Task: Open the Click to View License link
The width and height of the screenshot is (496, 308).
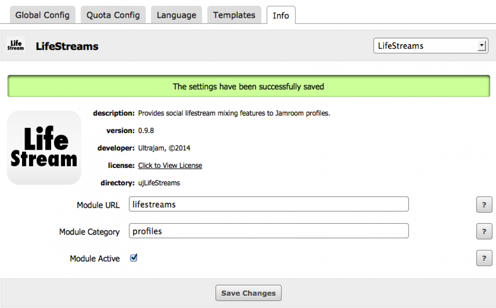Action: [x=170, y=165]
